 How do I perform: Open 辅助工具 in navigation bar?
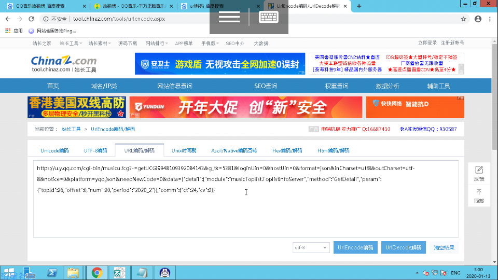[x=438, y=86]
